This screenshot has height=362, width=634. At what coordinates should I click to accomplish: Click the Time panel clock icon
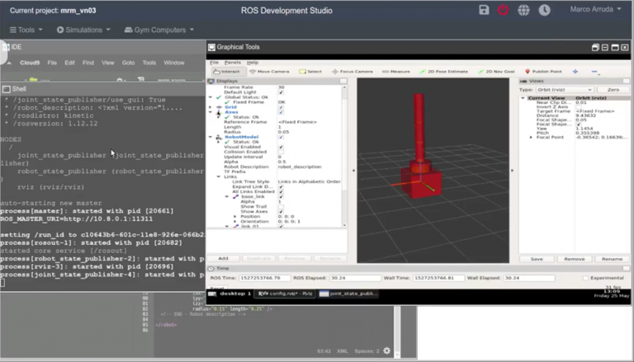211,268
